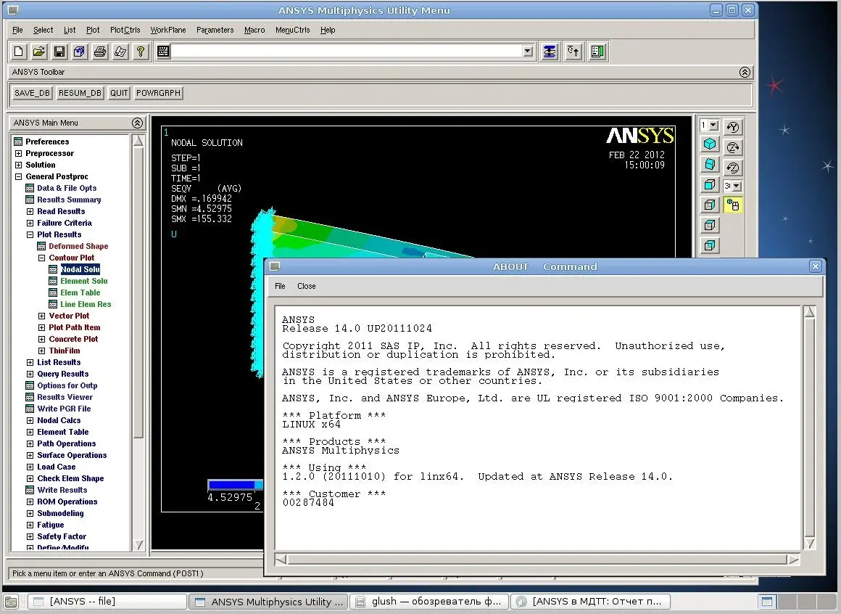The height and width of the screenshot is (614, 841).
Task: Click rotate about Z clockwise icon
Action: [733, 147]
